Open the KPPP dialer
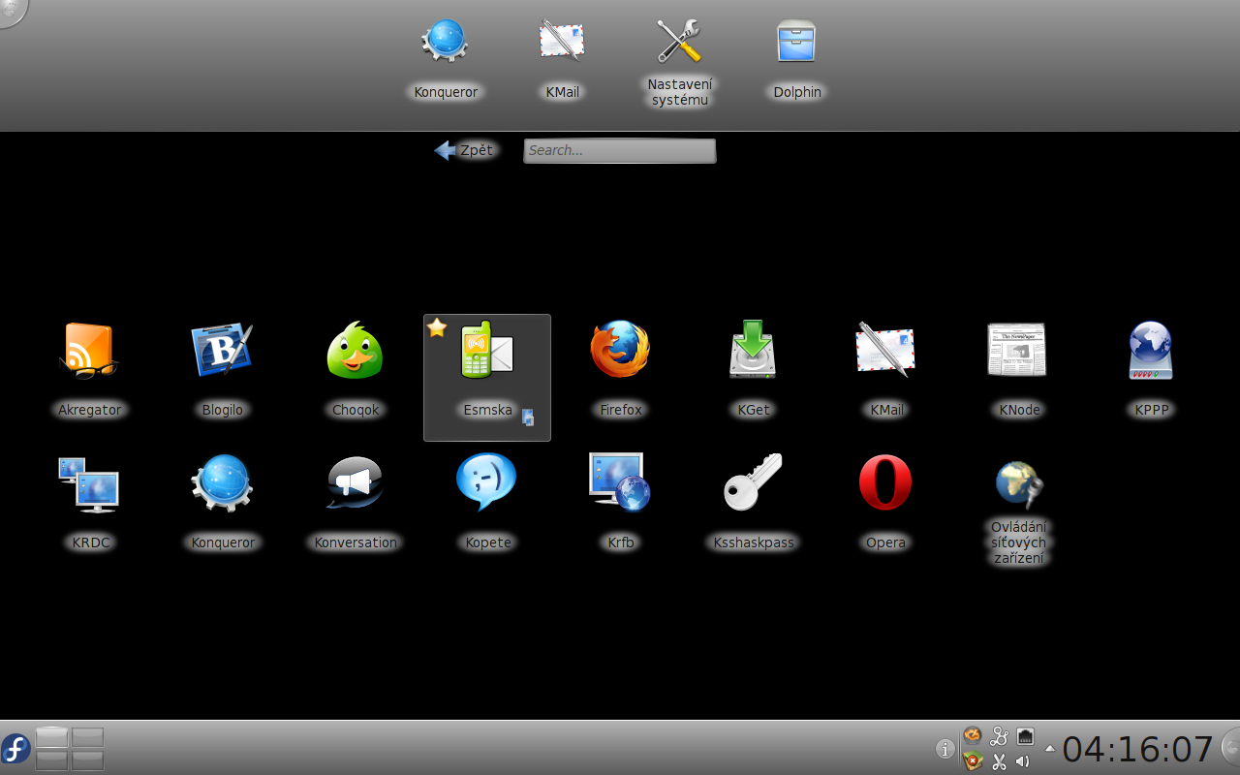This screenshot has height=775, width=1240. (x=1151, y=351)
